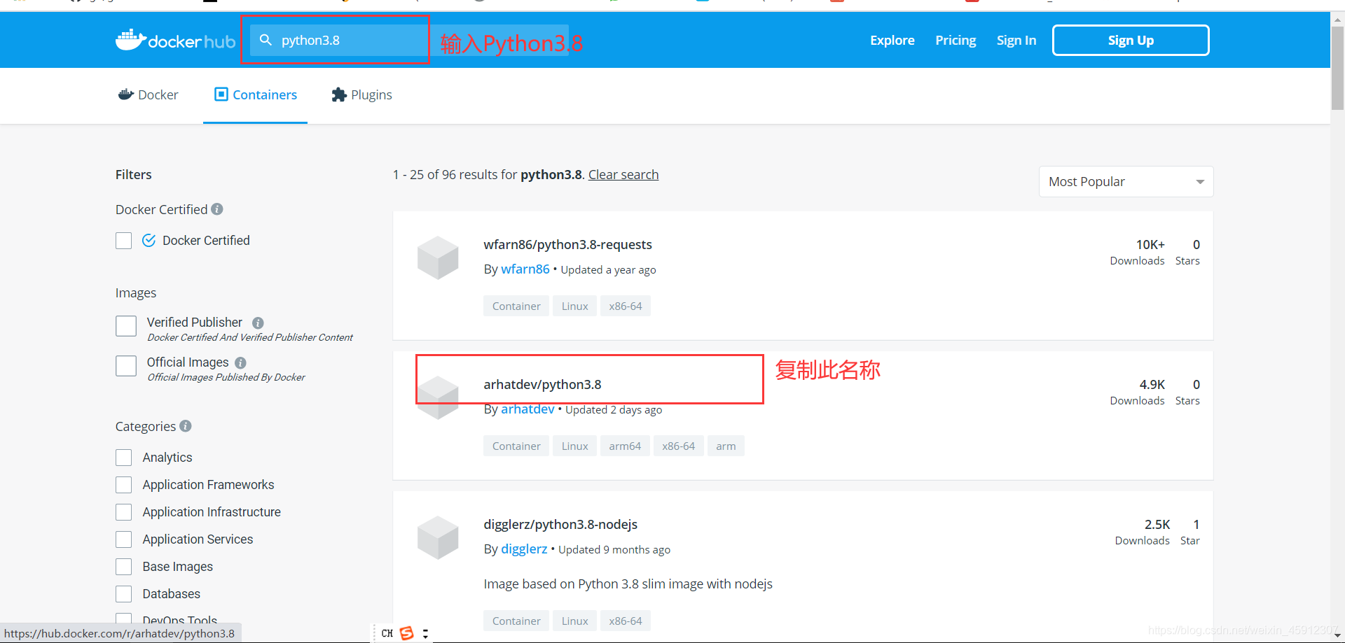Image resolution: width=1345 pixels, height=643 pixels.
Task: Switch to the Containers tab
Action: coord(255,94)
